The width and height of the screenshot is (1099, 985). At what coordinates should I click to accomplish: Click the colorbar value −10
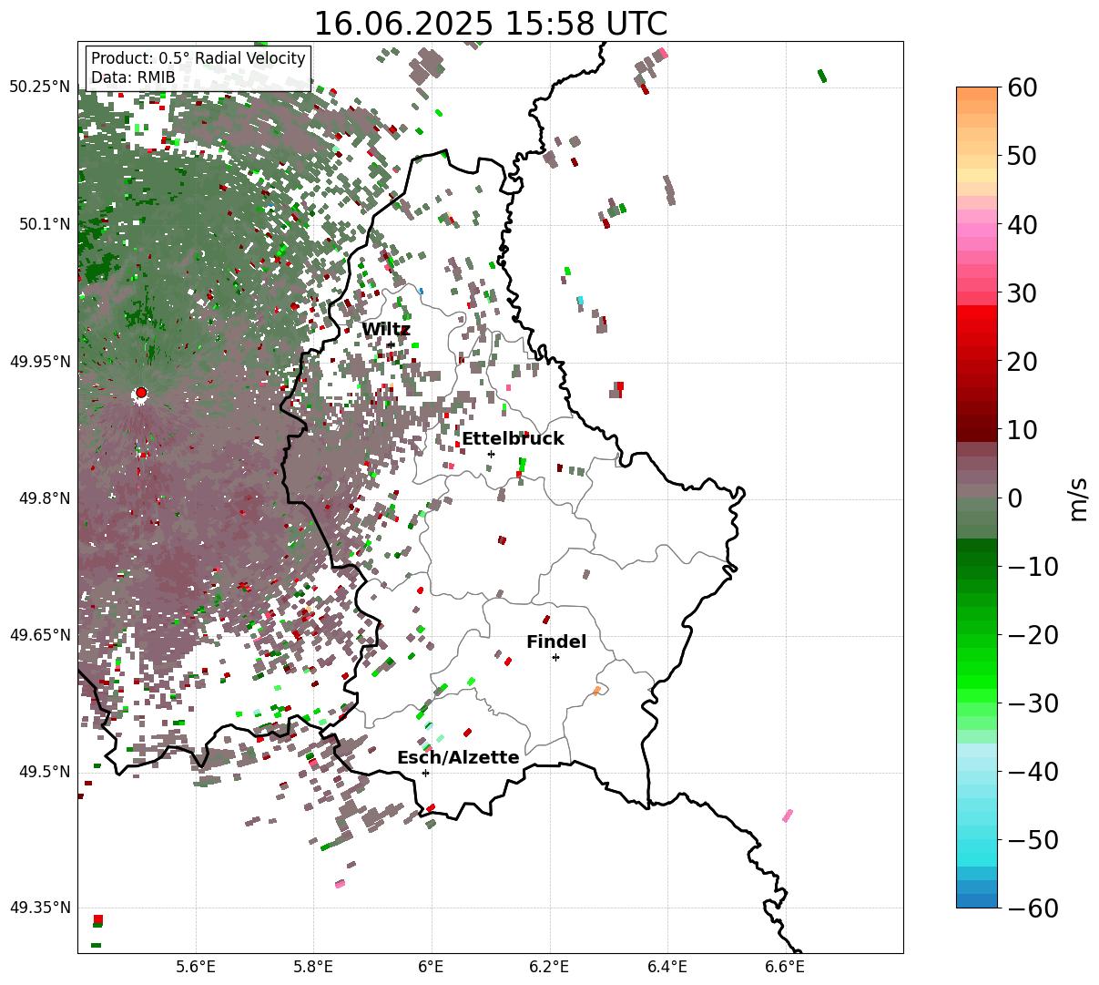coord(1033,567)
